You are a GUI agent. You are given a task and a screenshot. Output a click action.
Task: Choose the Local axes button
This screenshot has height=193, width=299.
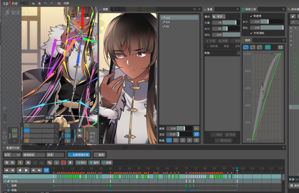coord(67,131)
